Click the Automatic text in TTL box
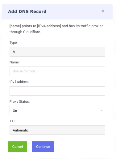The image size is (116, 159). point(21,130)
